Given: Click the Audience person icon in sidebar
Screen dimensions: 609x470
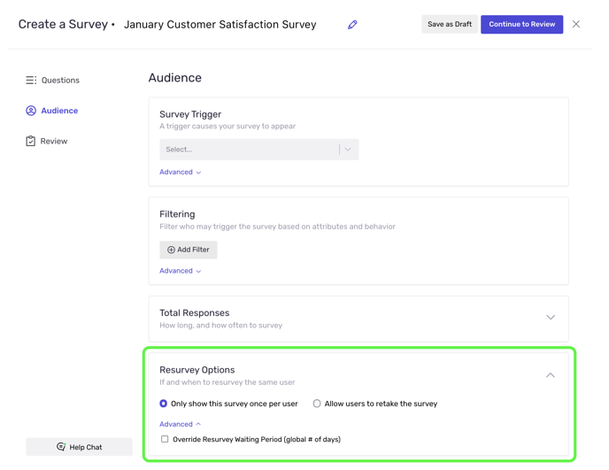Looking at the screenshot, I should [31, 111].
